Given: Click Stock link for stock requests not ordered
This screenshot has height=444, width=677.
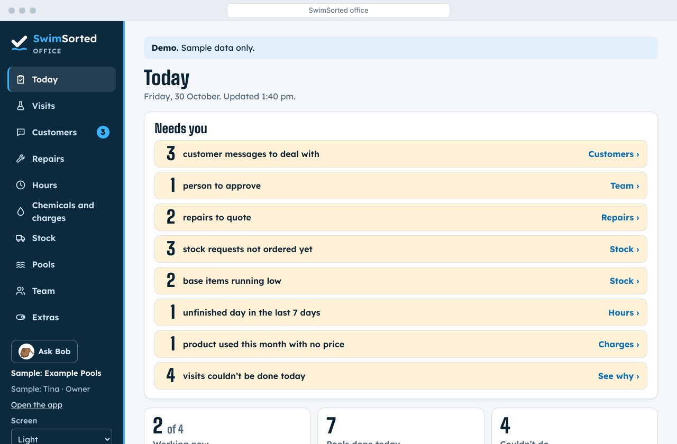Looking at the screenshot, I should (624, 249).
